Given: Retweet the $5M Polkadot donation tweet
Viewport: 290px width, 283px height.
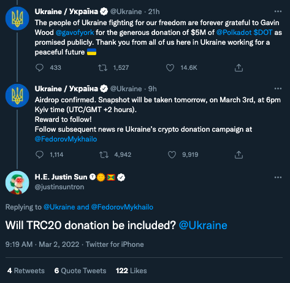Looking at the screenshot, I should [102, 67].
